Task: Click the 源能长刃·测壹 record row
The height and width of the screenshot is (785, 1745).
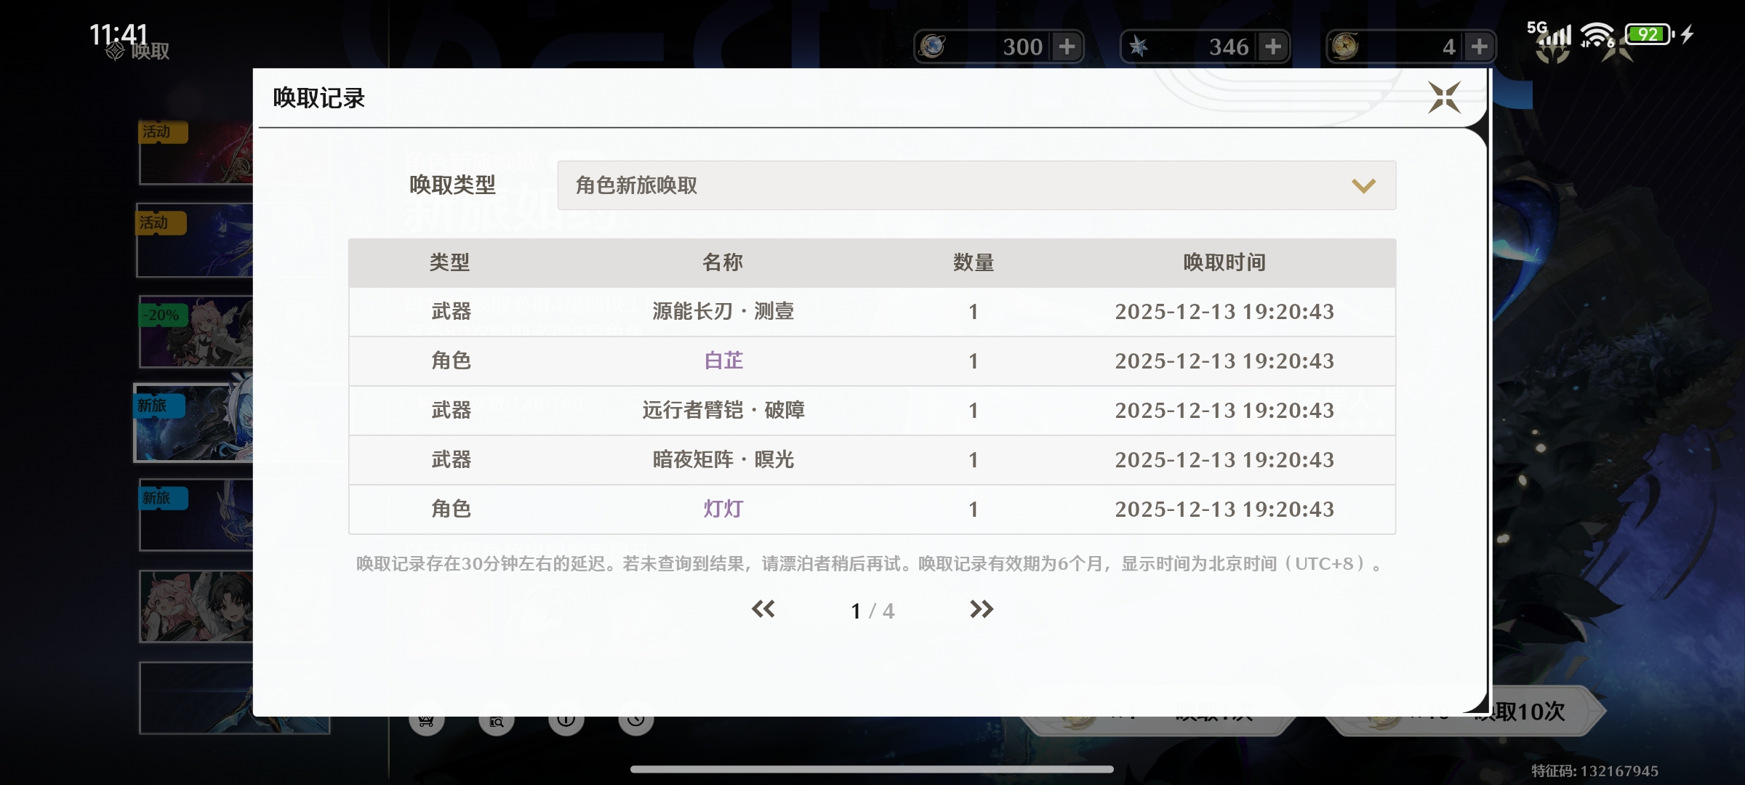Action: [x=871, y=312]
